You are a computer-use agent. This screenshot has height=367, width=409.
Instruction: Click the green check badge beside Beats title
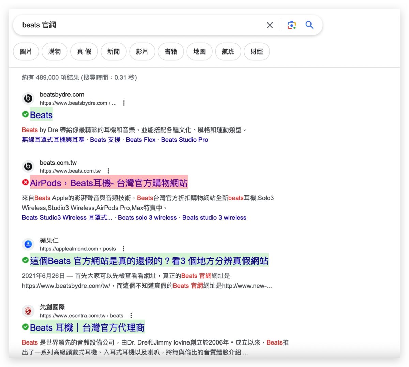pyautogui.click(x=26, y=114)
